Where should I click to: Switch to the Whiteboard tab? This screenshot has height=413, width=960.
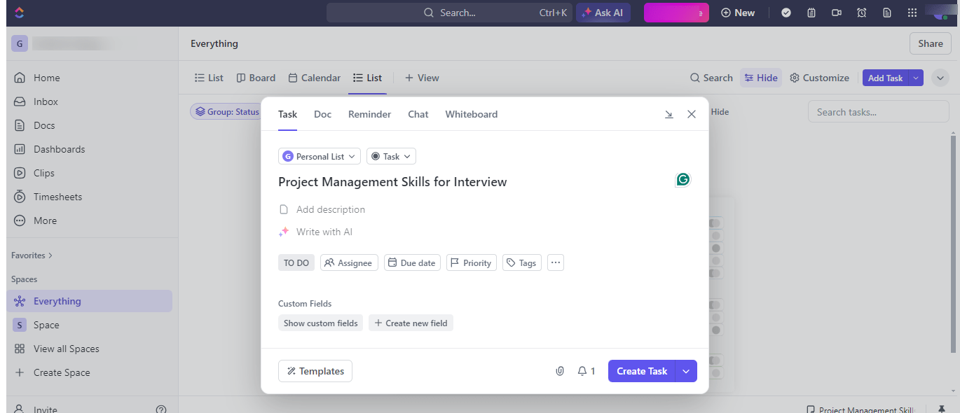tap(471, 114)
